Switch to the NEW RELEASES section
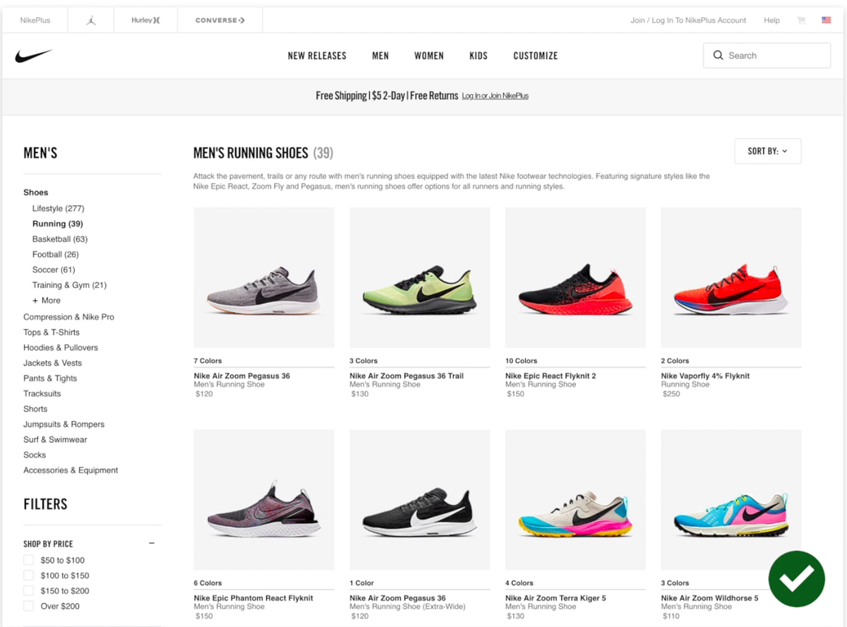 (317, 55)
